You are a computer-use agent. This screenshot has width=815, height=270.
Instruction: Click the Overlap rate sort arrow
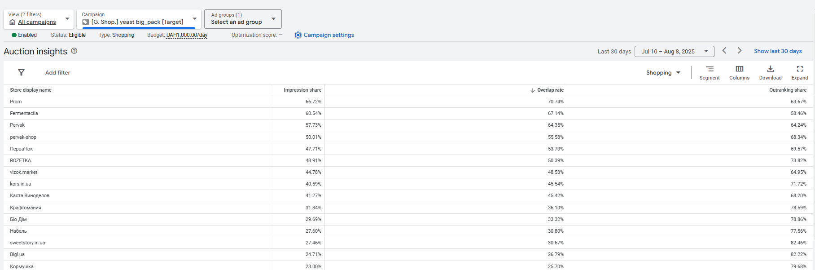click(x=532, y=90)
